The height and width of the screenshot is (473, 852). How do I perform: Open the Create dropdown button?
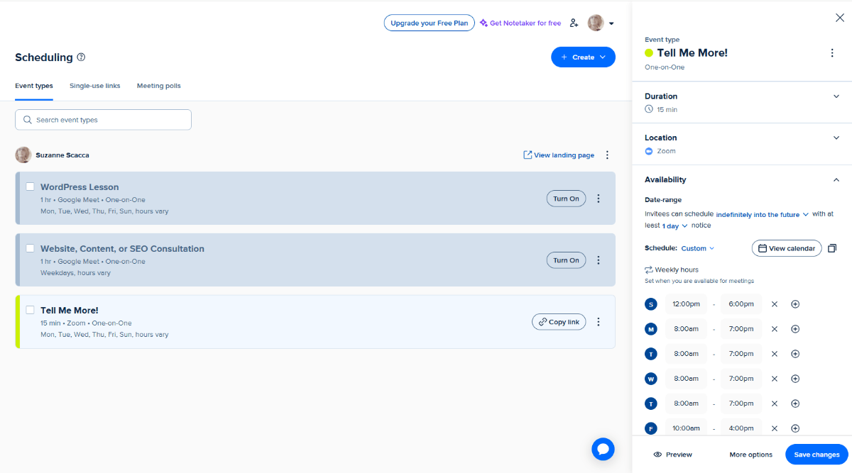(x=583, y=57)
